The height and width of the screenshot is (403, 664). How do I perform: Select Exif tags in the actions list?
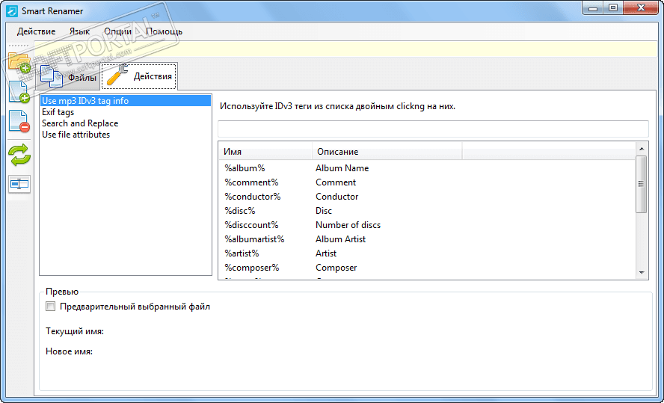click(x=126, y=112)
